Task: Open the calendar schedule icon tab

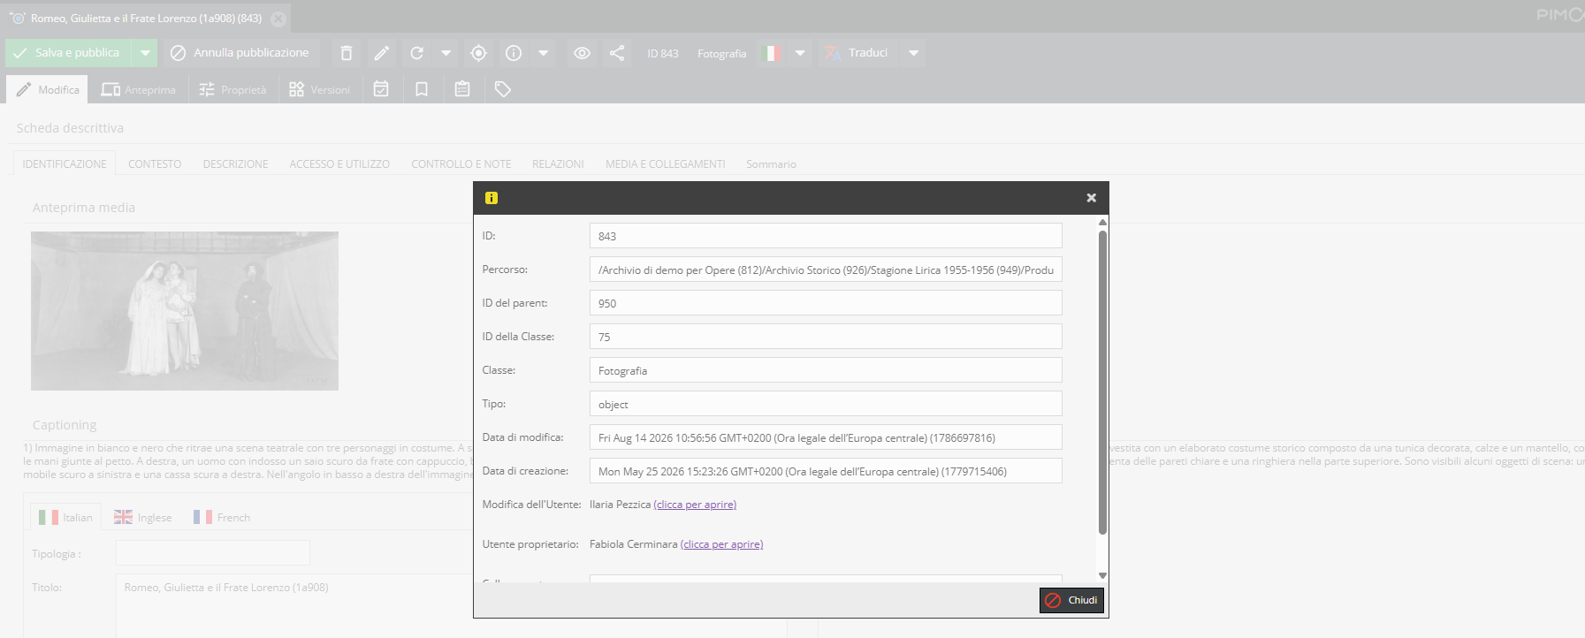Action: 381,89
